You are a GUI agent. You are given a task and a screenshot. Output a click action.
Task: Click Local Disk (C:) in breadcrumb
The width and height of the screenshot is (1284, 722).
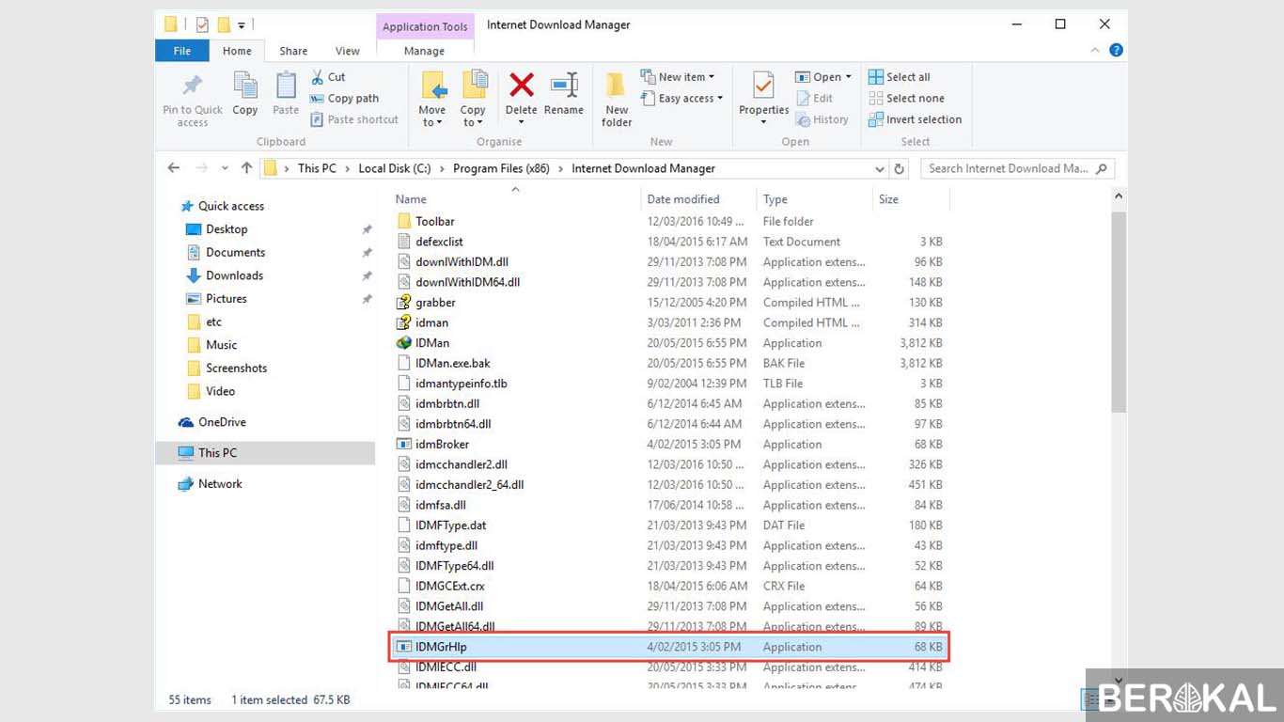click(395, 168)
